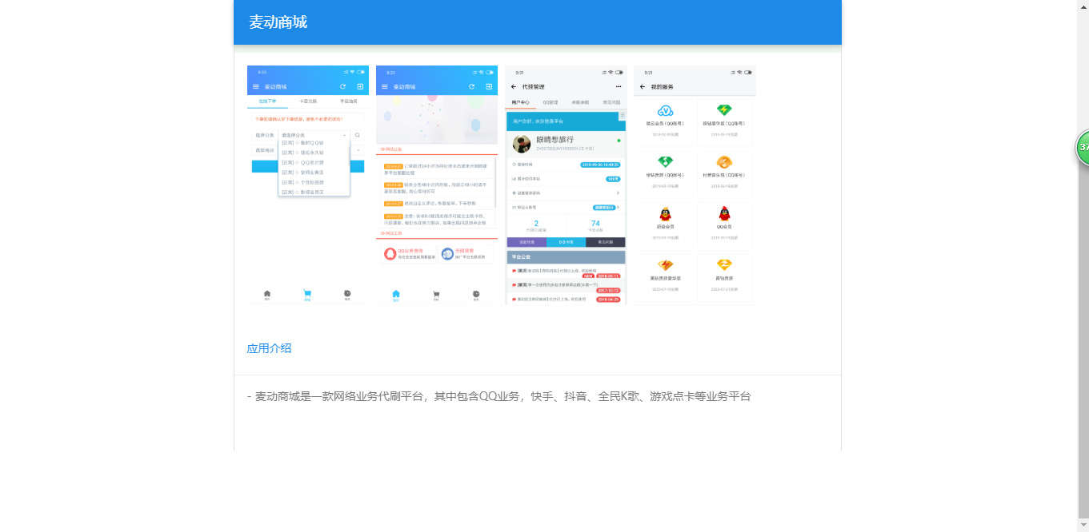Click the hamburger menu icon in the order-form screenshot

click(x=256, y=86)
